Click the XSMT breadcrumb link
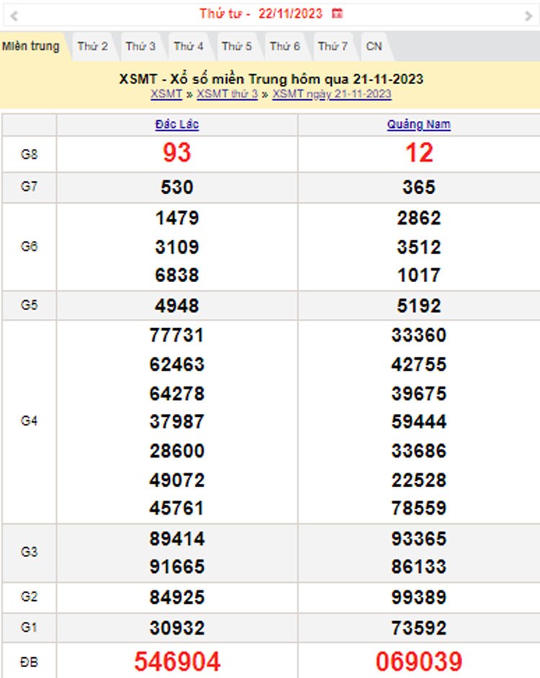 166,94
